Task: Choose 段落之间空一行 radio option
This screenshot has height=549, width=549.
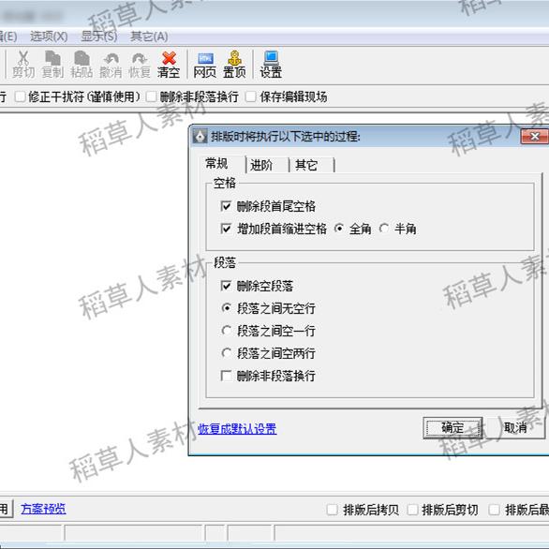Action: point(227,331)
